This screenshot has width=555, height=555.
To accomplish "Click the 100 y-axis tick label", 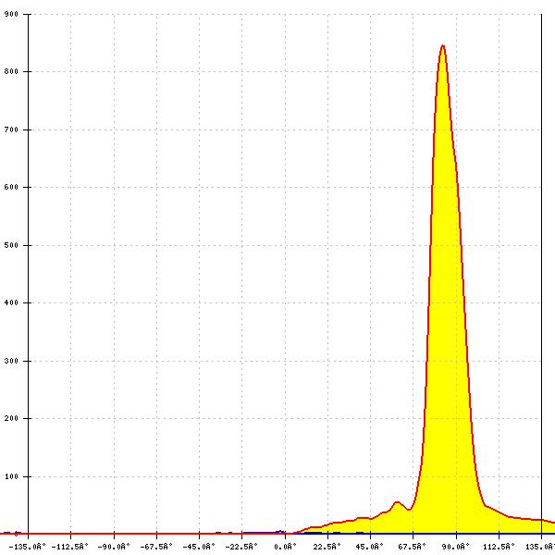I will (x=11, y=476).
